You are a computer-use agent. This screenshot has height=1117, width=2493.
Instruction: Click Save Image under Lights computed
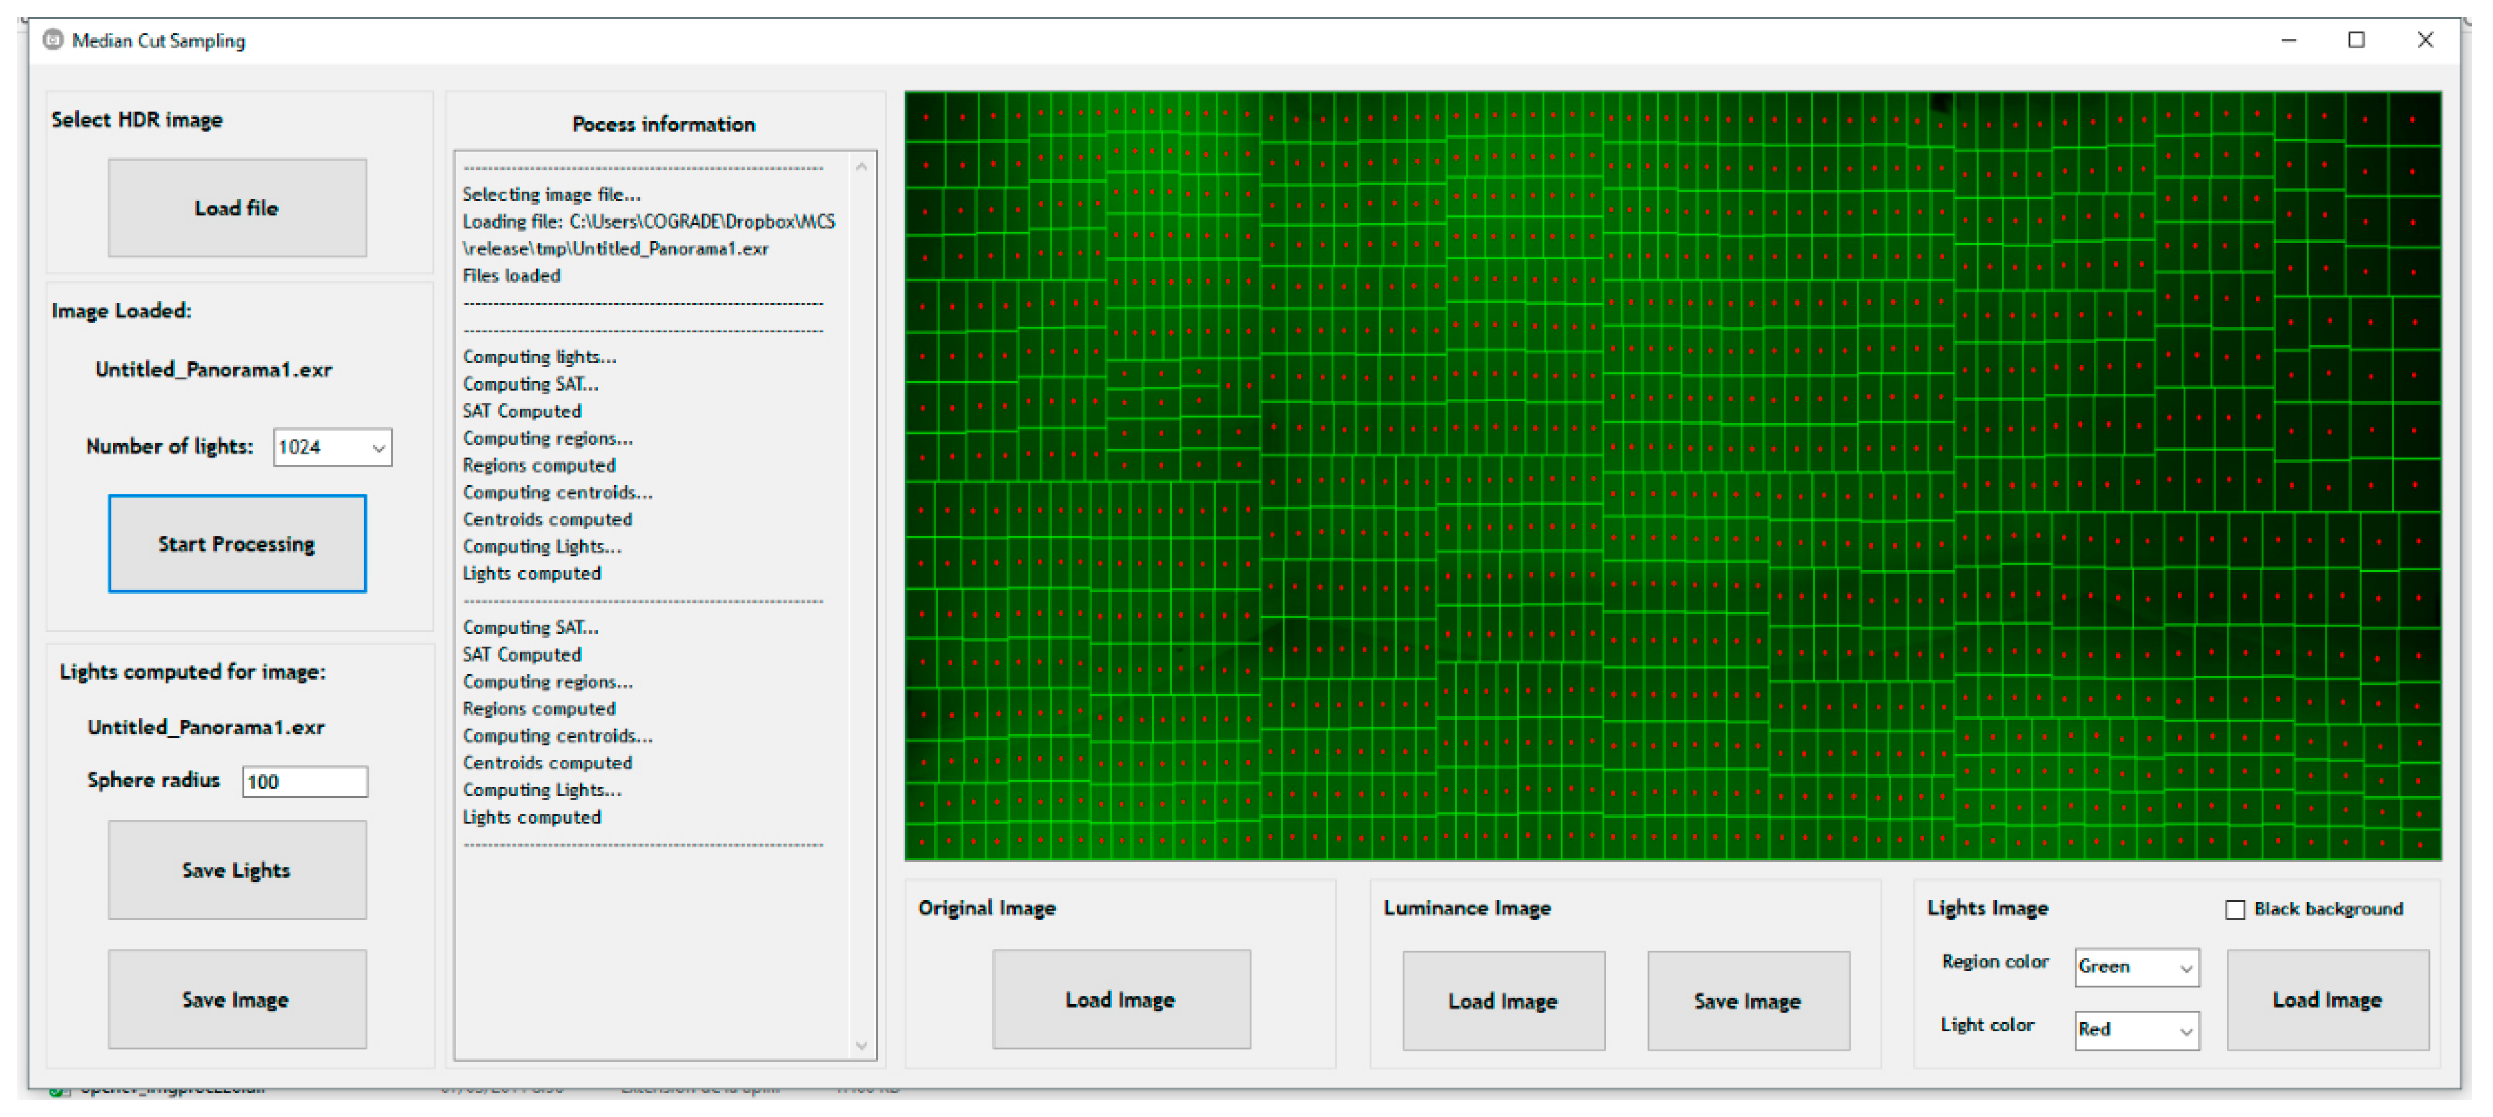237,999
